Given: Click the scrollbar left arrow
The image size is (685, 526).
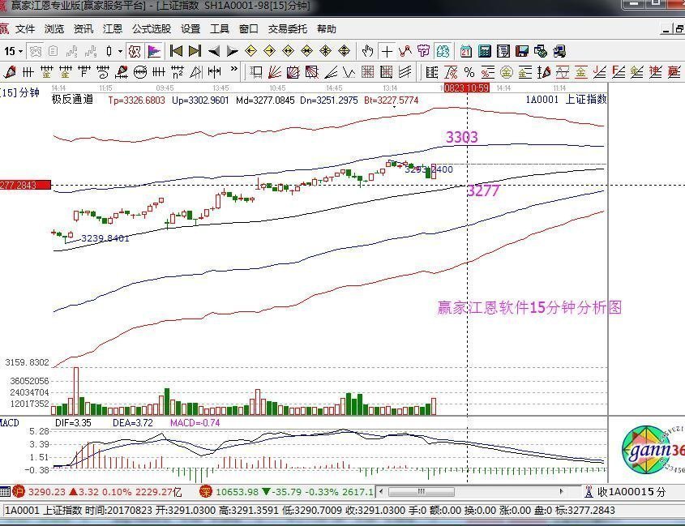Looking at the screenshot, I should pos(381,492).
